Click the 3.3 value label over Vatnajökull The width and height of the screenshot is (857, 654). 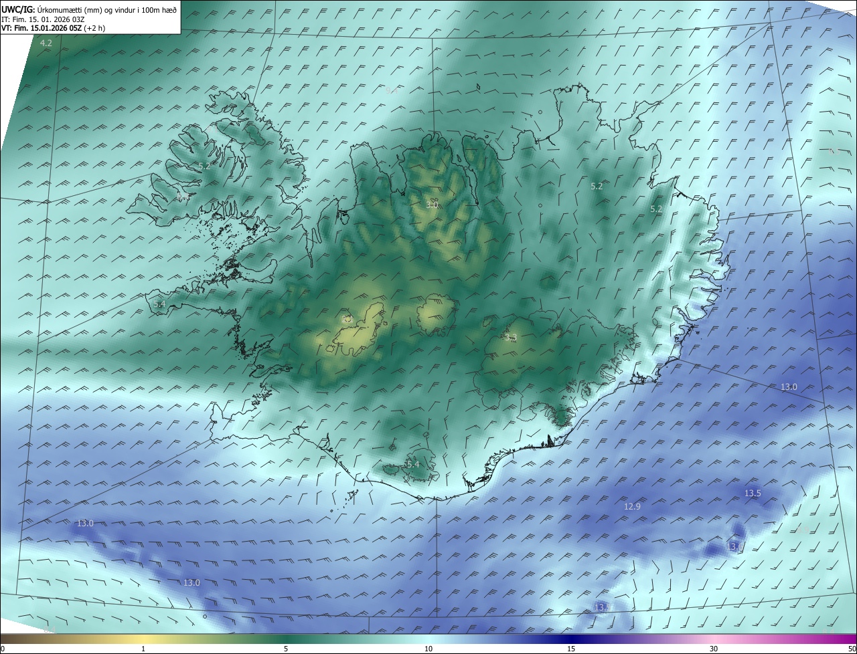(x=511, y=338)
